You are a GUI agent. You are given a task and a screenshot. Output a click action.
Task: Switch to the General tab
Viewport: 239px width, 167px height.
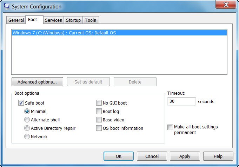tap(16, 20)
